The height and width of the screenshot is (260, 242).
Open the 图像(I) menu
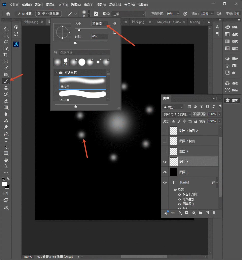coord(39,5)
